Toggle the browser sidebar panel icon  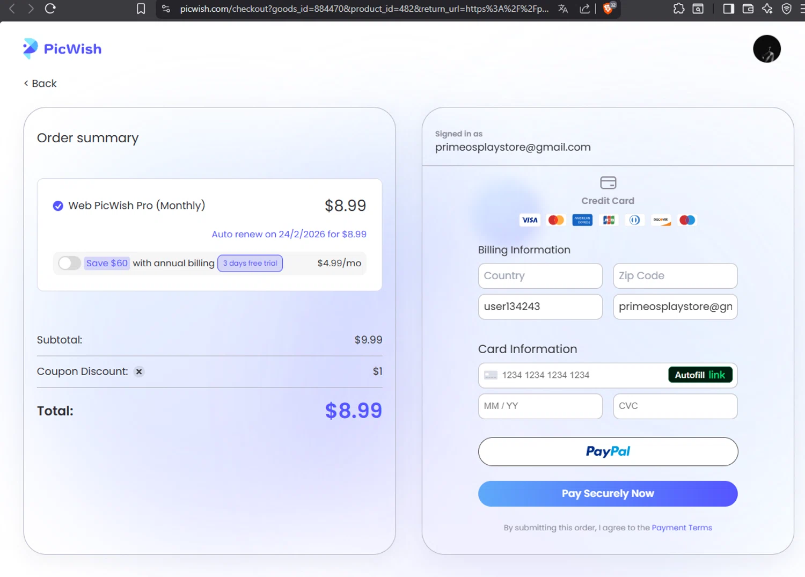click(x=728, y=9)
